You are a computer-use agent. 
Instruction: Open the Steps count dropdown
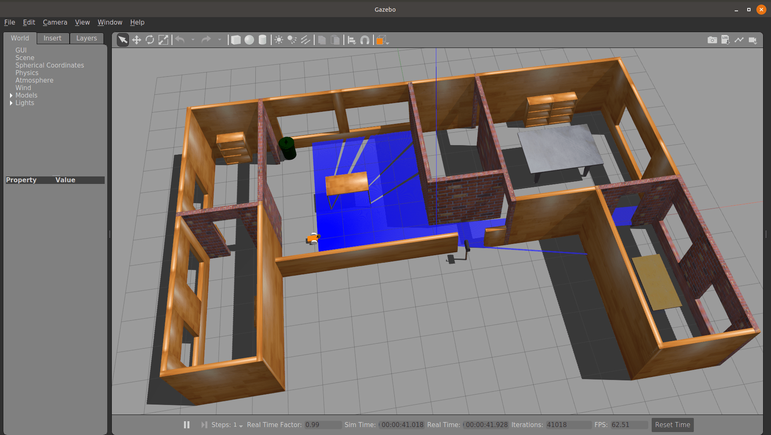tap(238, 425)
